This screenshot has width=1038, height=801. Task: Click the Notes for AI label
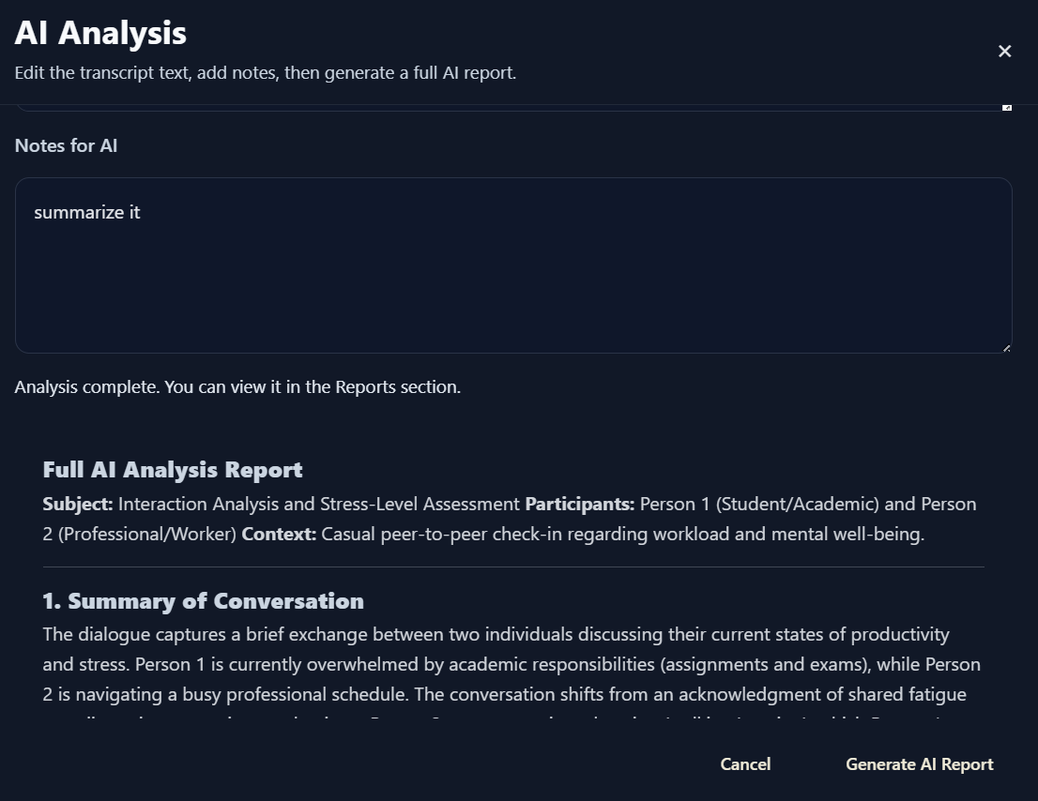(67, 145)
